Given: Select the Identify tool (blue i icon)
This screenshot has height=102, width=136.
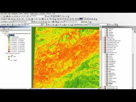Looking at the screenshot, I should [x=32, y=19].
